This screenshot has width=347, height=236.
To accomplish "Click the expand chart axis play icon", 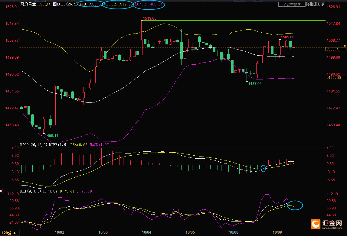I will (318, 4).
